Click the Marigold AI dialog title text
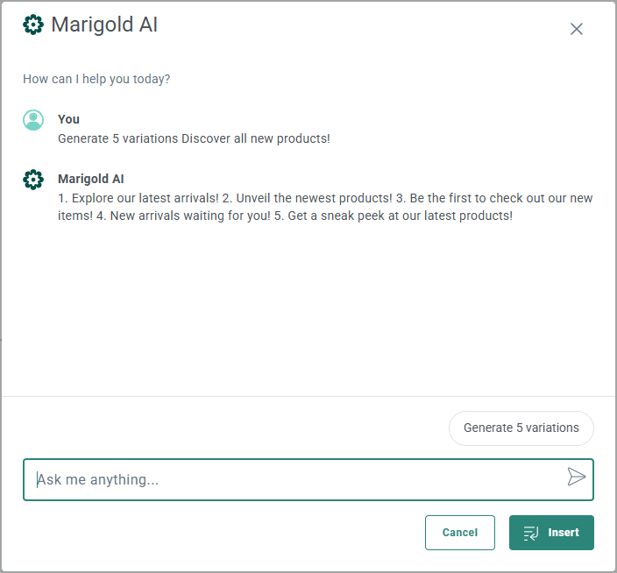This screenshot has width=617, height=573. [x=104, y=25]
